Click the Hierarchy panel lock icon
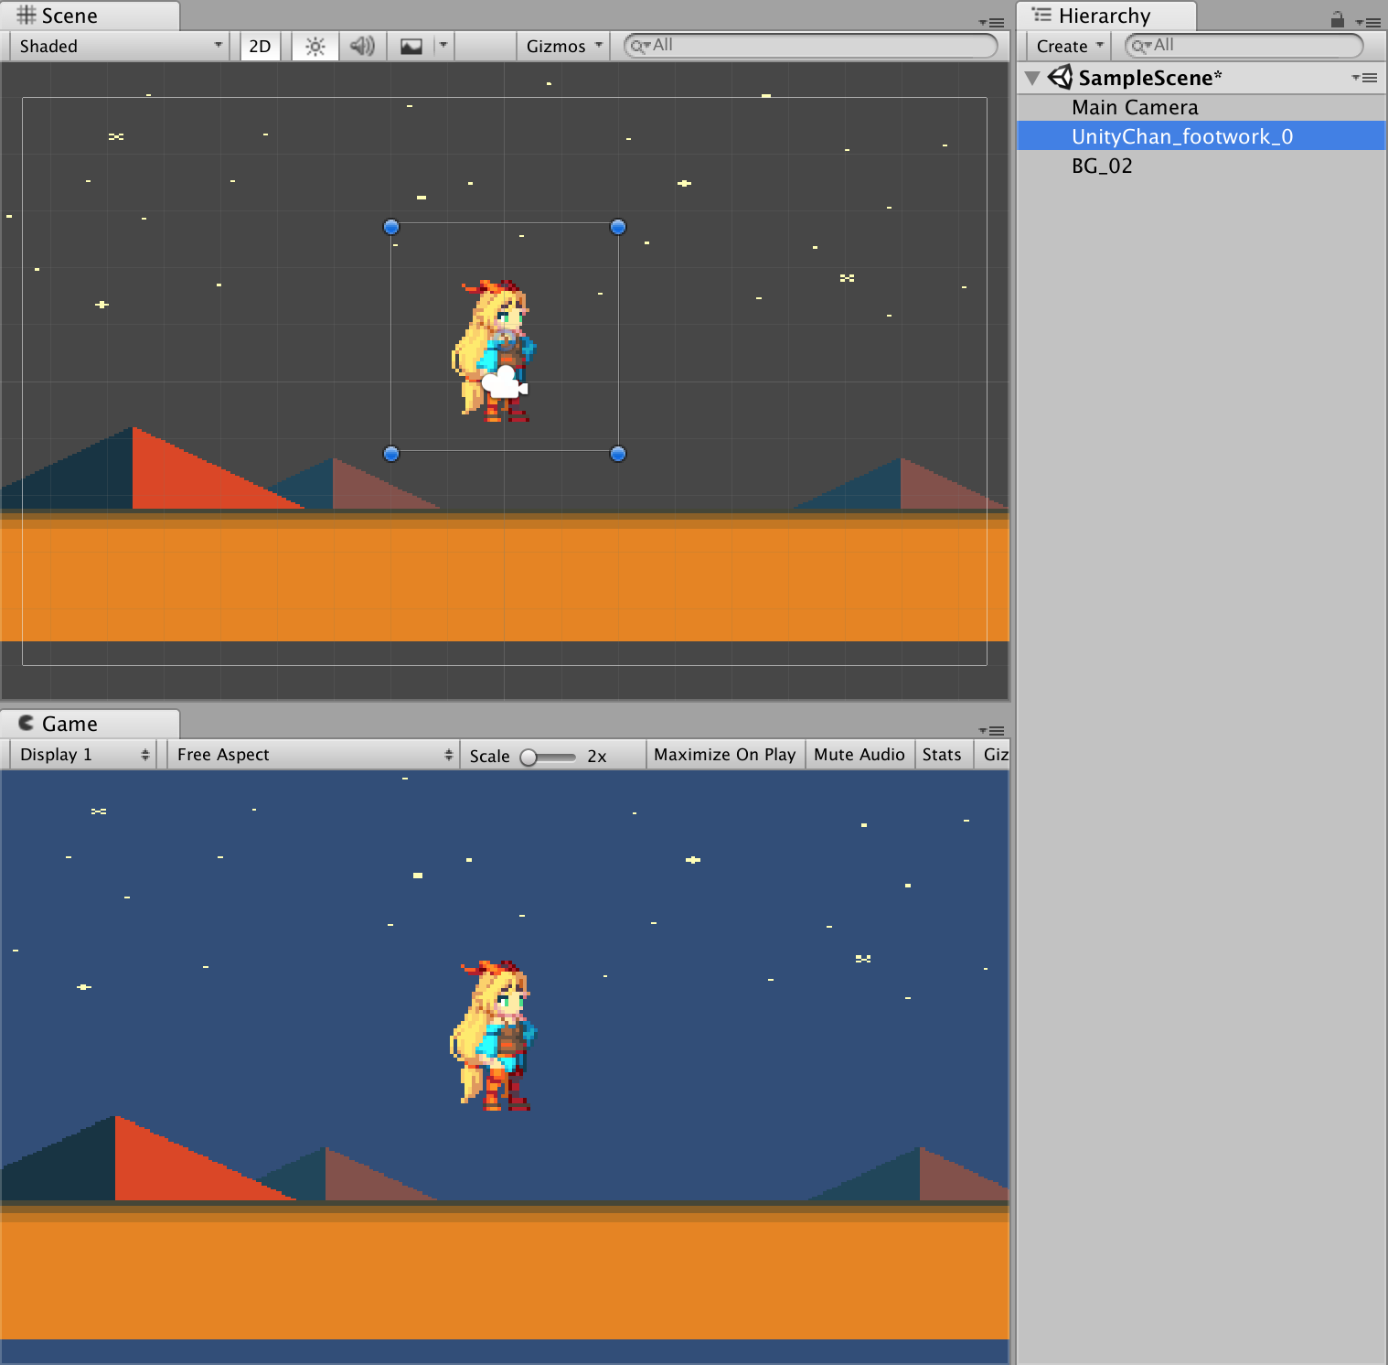1388x1365 pixels. [1337, 19]
